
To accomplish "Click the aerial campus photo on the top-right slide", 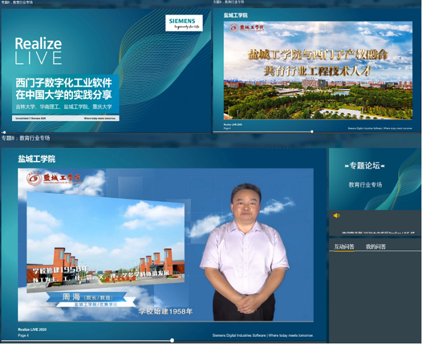I will point(318,70).
